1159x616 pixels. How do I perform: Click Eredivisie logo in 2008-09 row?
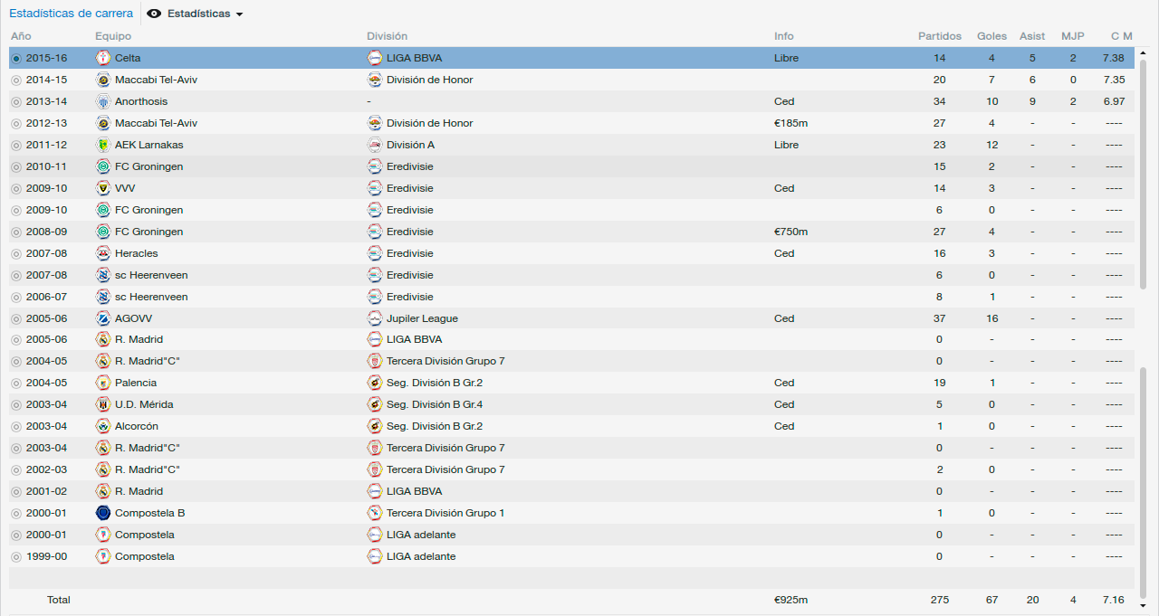(x=375, y=232)
